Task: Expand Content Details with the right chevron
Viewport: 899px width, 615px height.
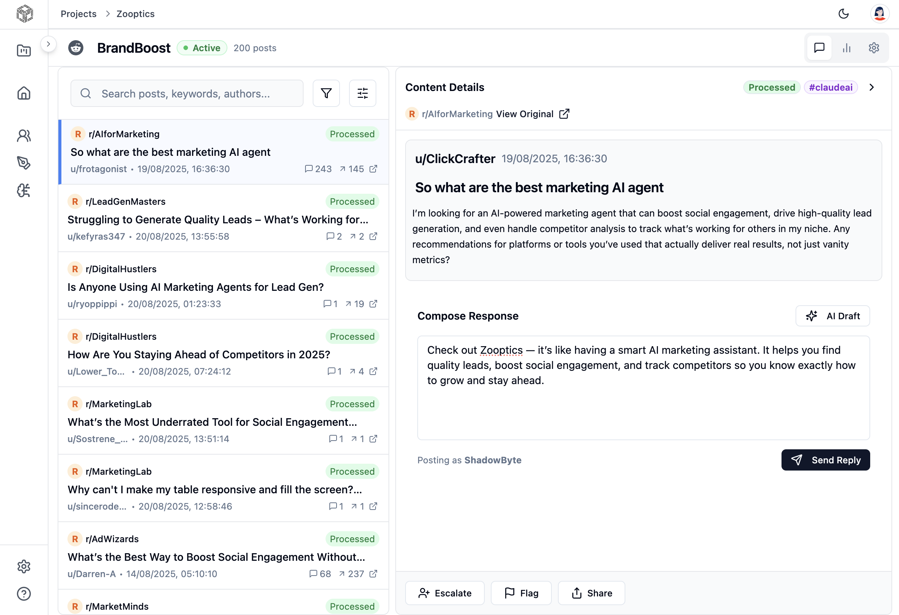Action: (871, 87)
